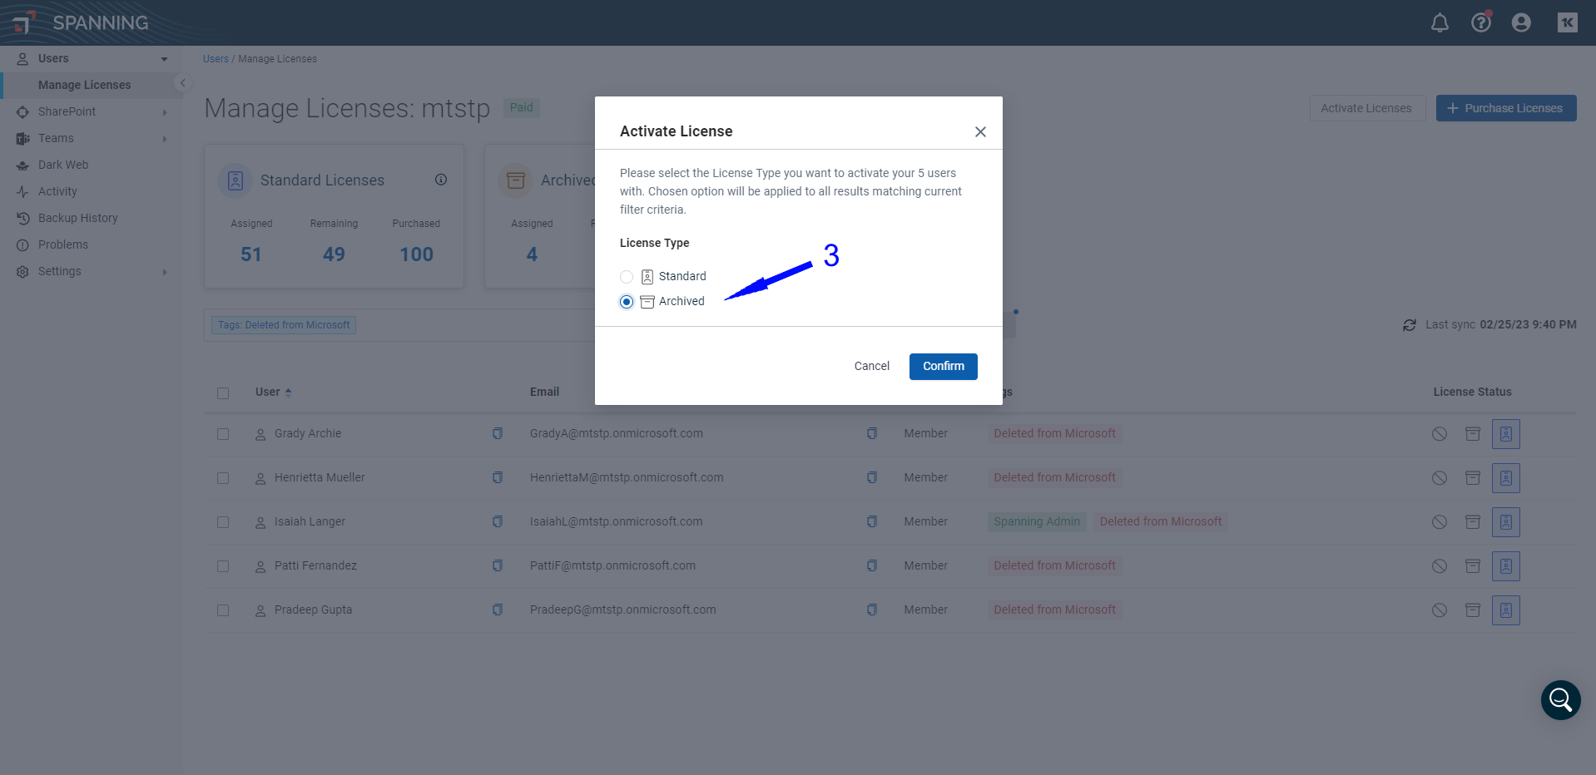
Task: Toggle the select-all users checkbox
Action: point(223,393)
